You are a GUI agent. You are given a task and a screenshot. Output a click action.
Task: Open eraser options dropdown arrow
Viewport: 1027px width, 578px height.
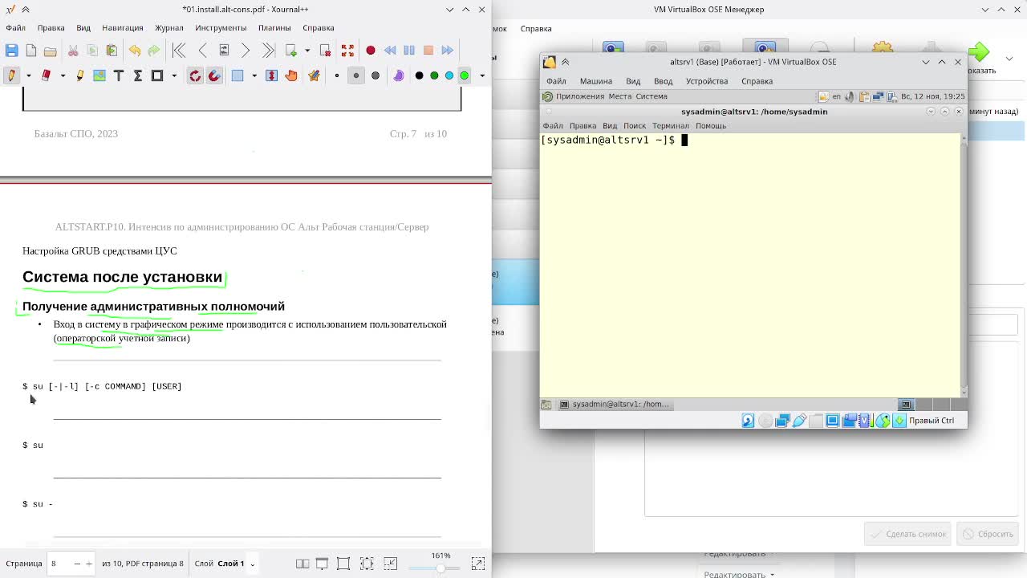tap(63, 75)
